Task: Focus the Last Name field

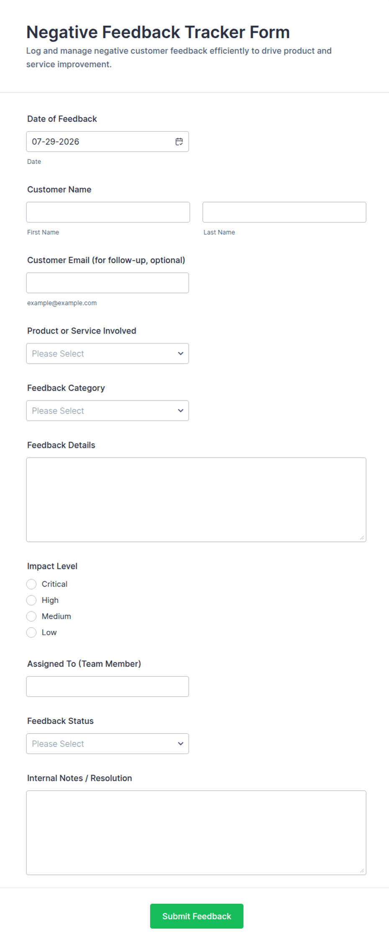Action: coord(284,212)
